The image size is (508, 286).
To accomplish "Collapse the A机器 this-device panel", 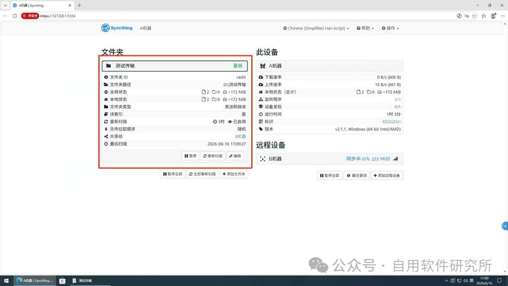I will [329, 66].
